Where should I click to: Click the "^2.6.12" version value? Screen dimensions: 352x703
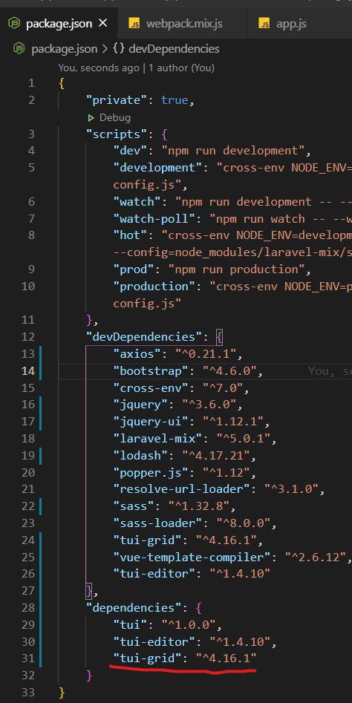click(316, 557)
